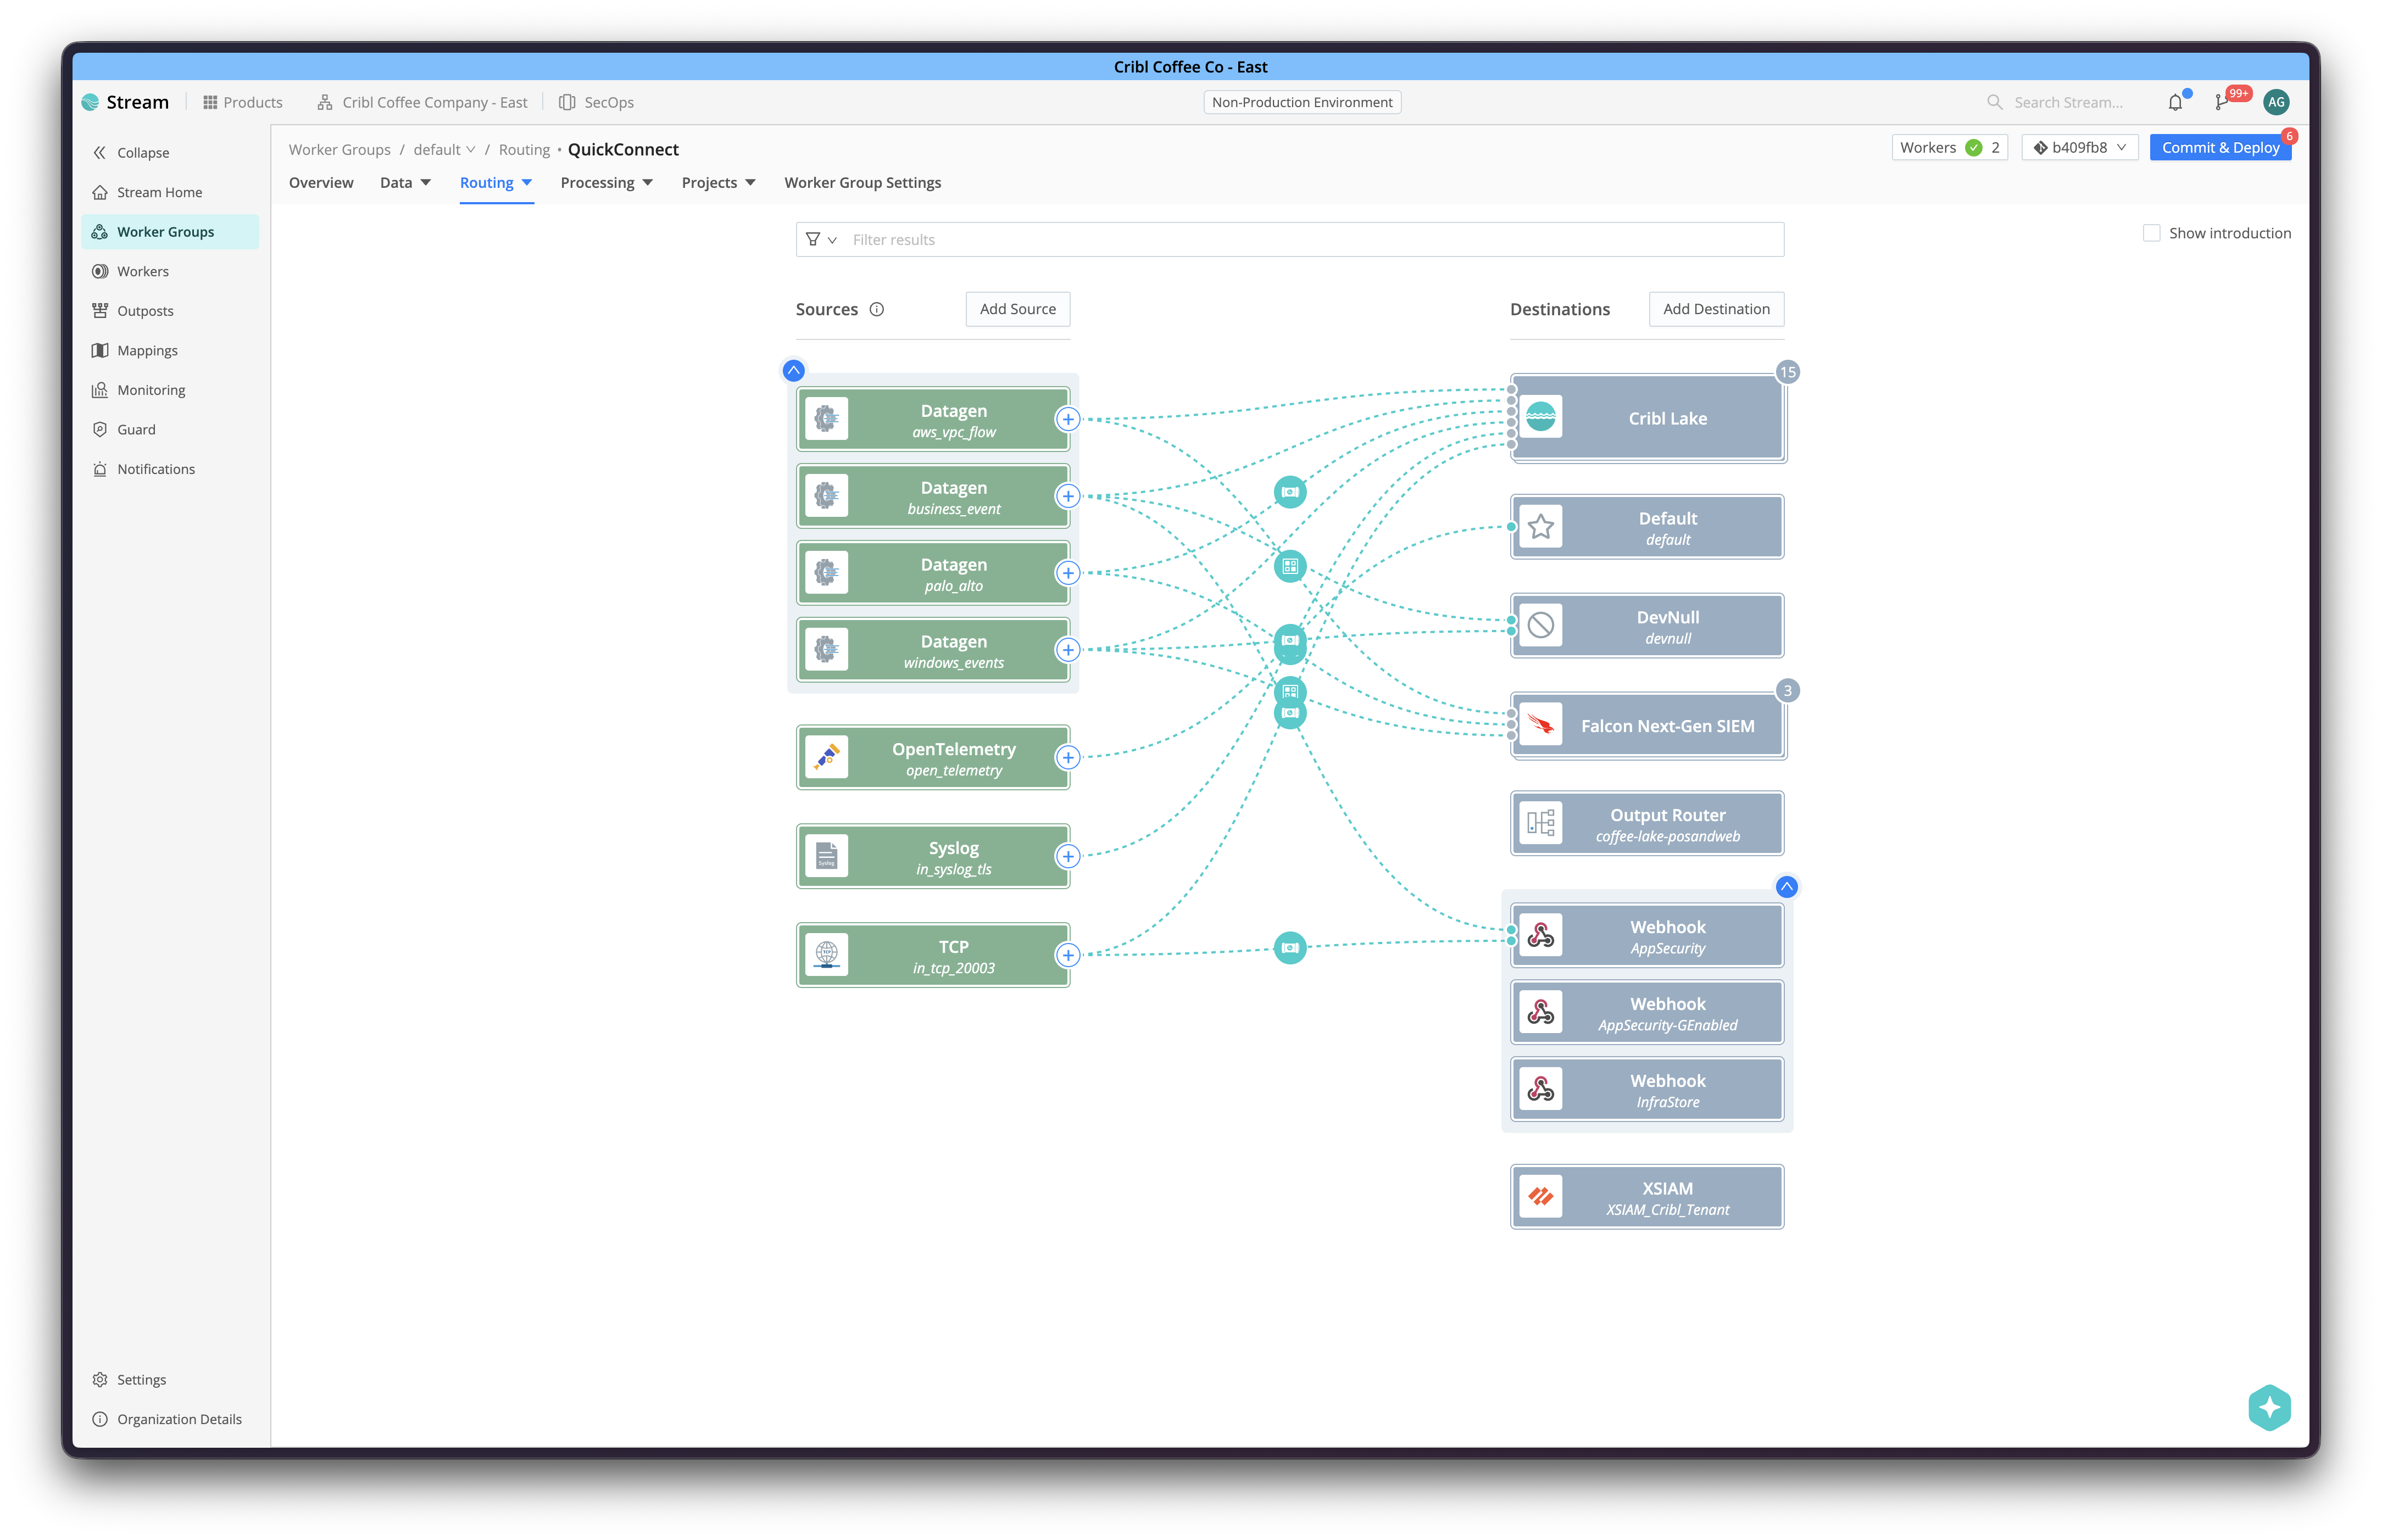Open the DevNull destination tile
Viewport: 2382px width, 1540px height.
tap(1647, 626)
